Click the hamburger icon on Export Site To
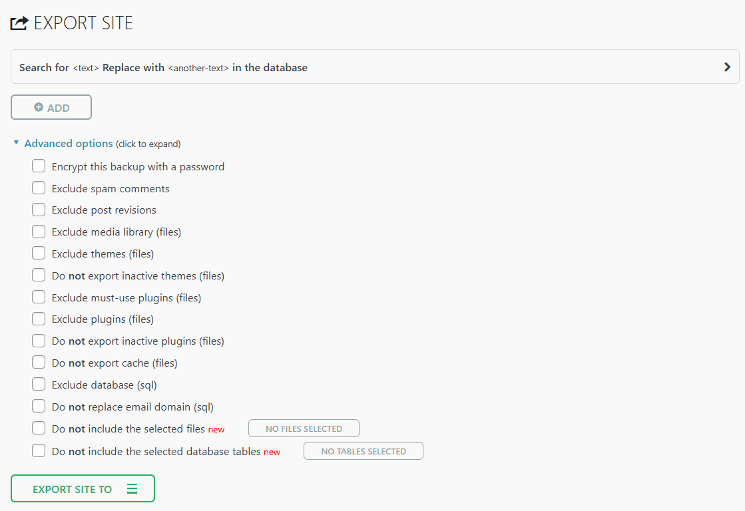 [132, 489]
